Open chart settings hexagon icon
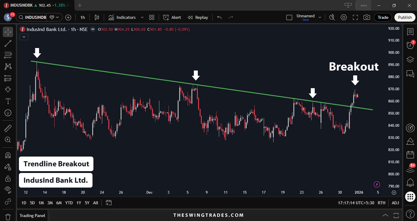This screenshot has height=221, width=417. 344,17
